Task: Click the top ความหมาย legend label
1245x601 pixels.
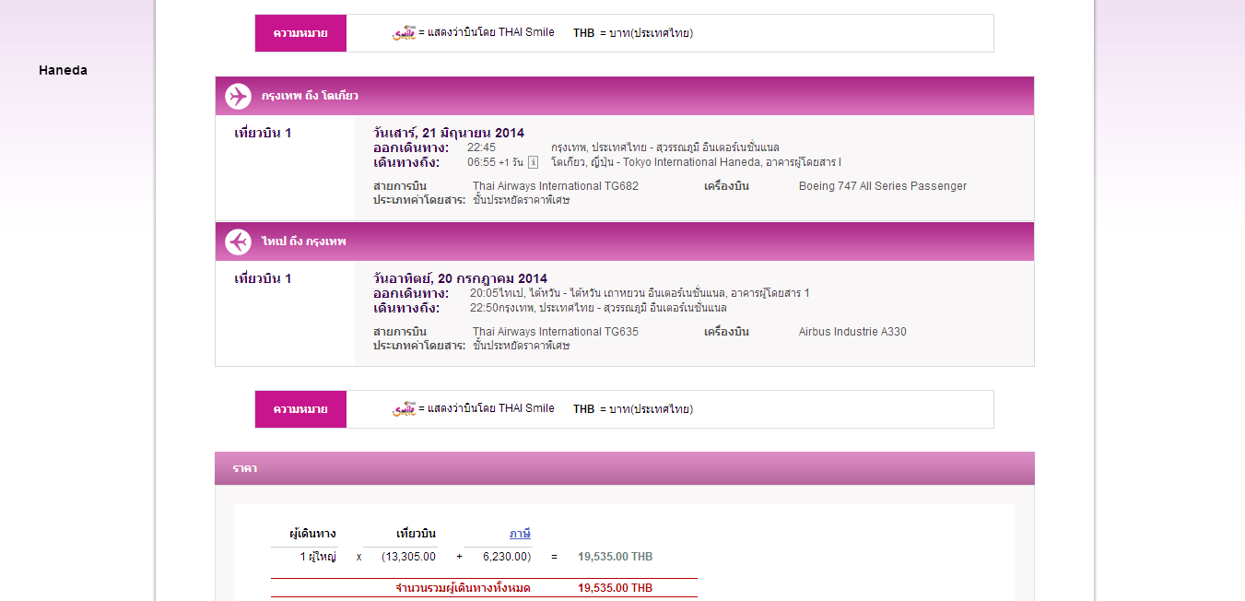Action: (x=300, y=33)
